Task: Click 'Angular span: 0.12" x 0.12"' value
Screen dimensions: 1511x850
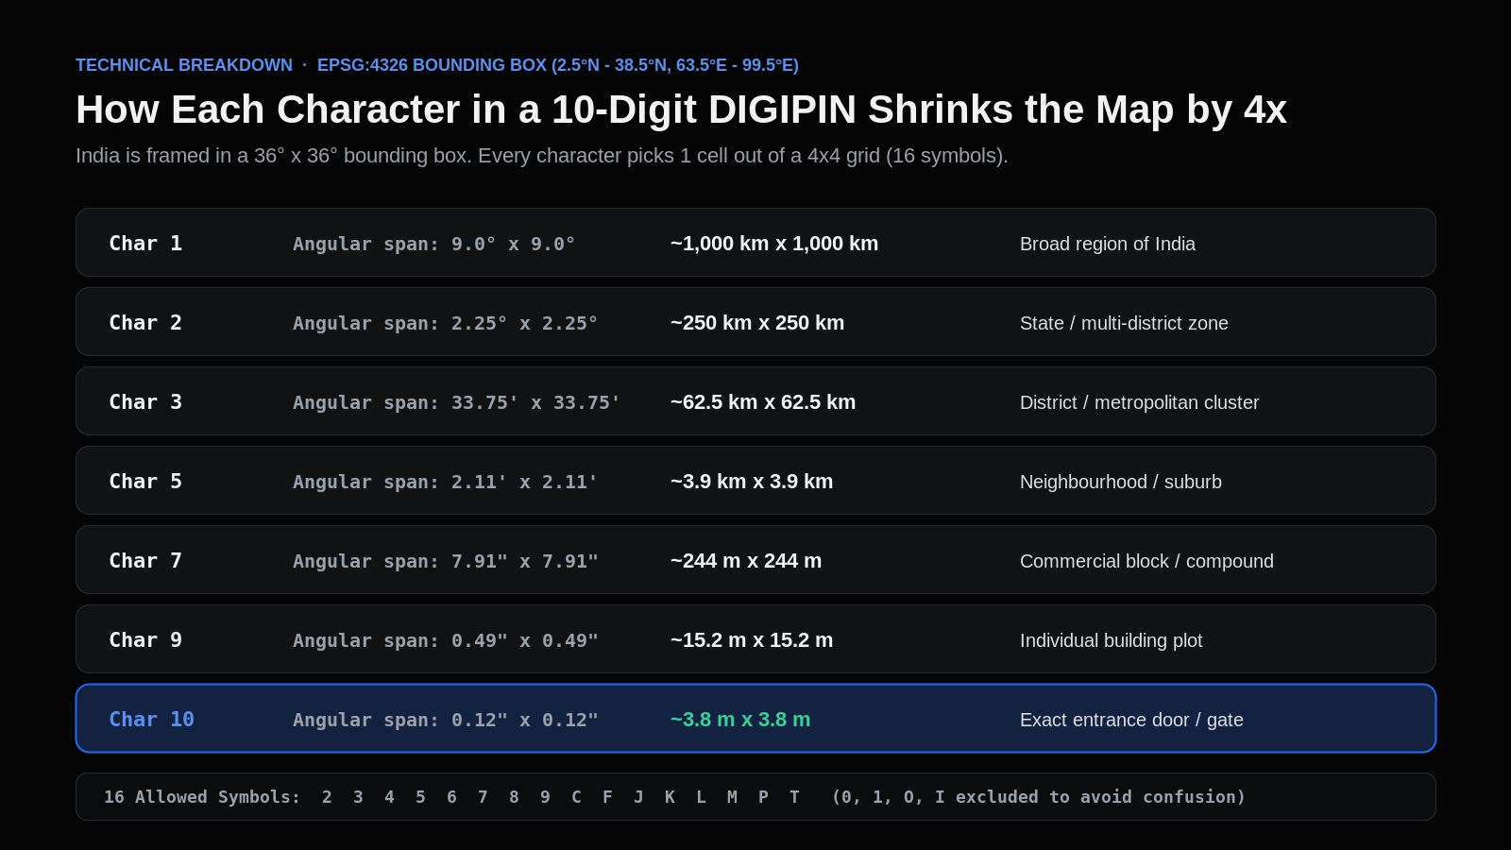Action: point(446,720)
